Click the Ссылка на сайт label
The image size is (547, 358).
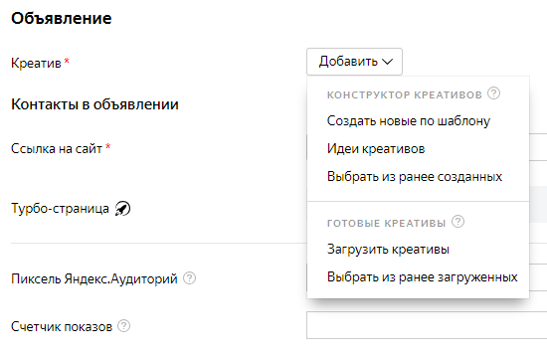click(57, 148)
